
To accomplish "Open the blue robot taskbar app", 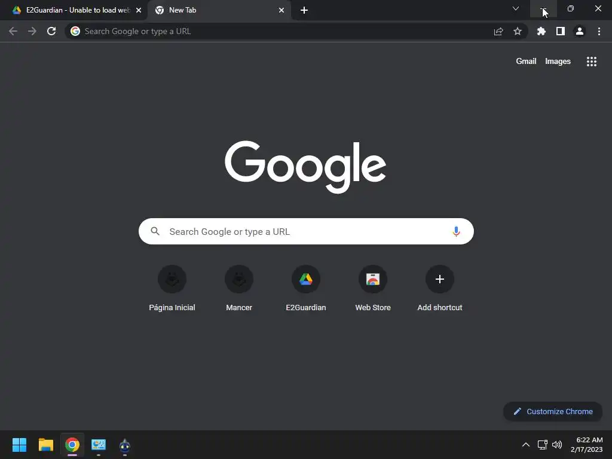I will [125, 445].
